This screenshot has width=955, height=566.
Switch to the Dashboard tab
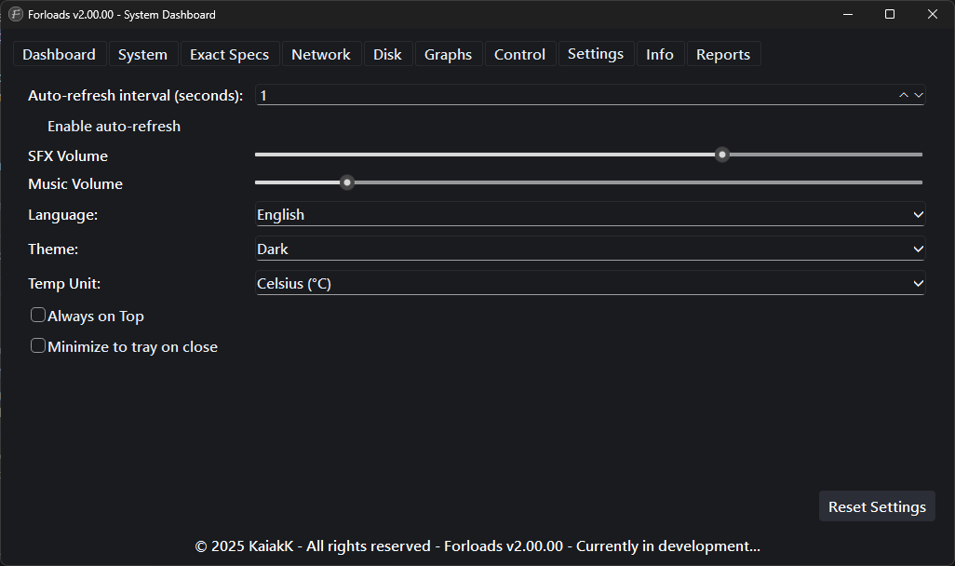point(59,54)
